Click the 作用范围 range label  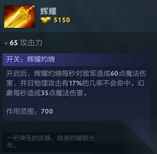pyautogui.click(x=20, y=112)
